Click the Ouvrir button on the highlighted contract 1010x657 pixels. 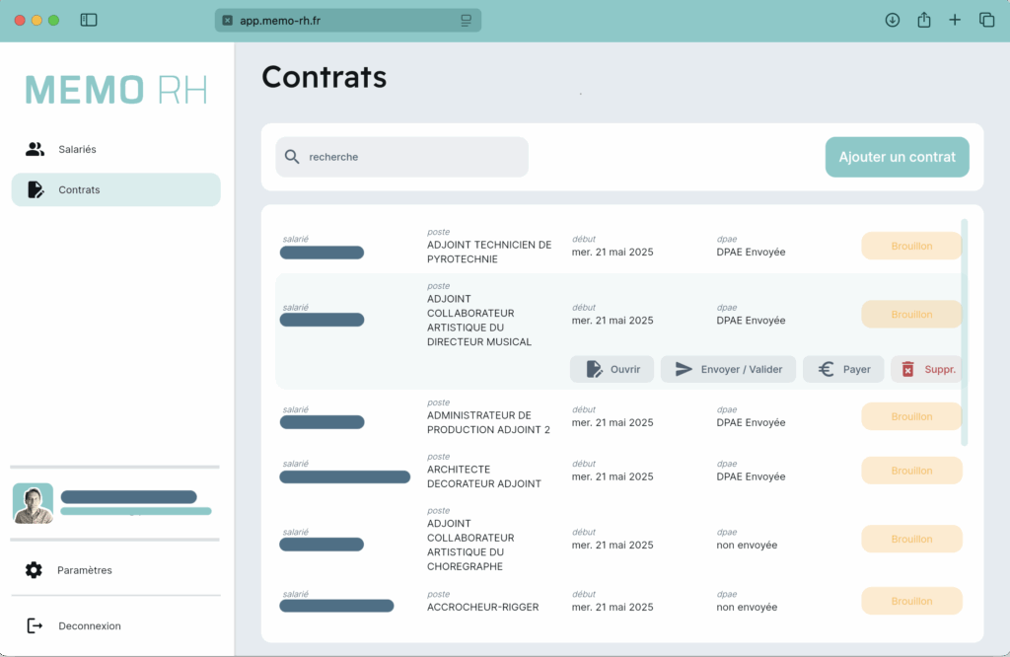[612, 369]
